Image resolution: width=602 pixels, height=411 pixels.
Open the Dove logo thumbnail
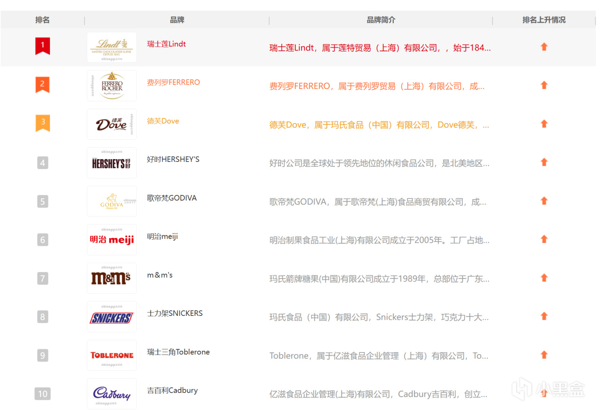[112, 124]
